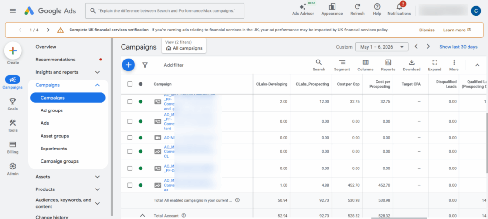Collapse the Campaigns section
This screenshot has height=219, width=488.
97,85
